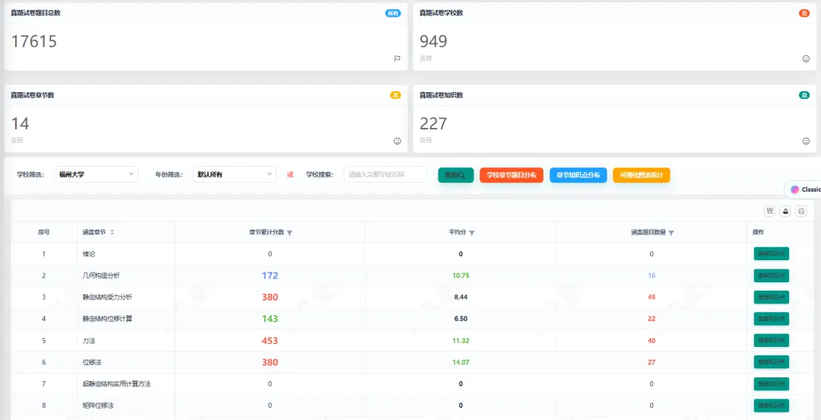The width and height of the screenshot is (821, 420).
Task: Click the filter funnel icon beside 平均分
Action: [x=472, y=233]
